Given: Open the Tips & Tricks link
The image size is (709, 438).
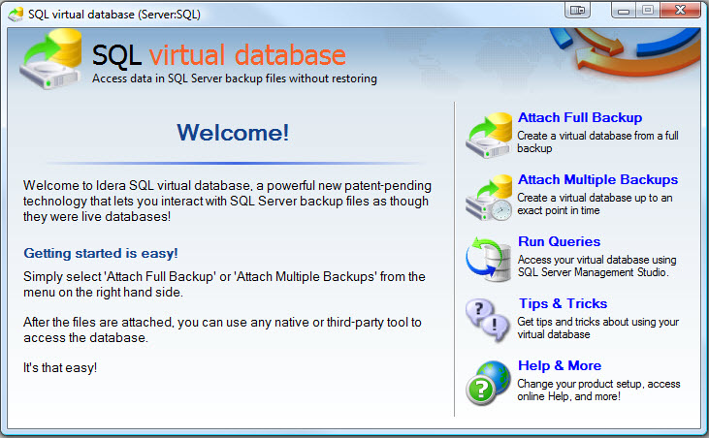Looking at the screenshot, I should point(563,303).
